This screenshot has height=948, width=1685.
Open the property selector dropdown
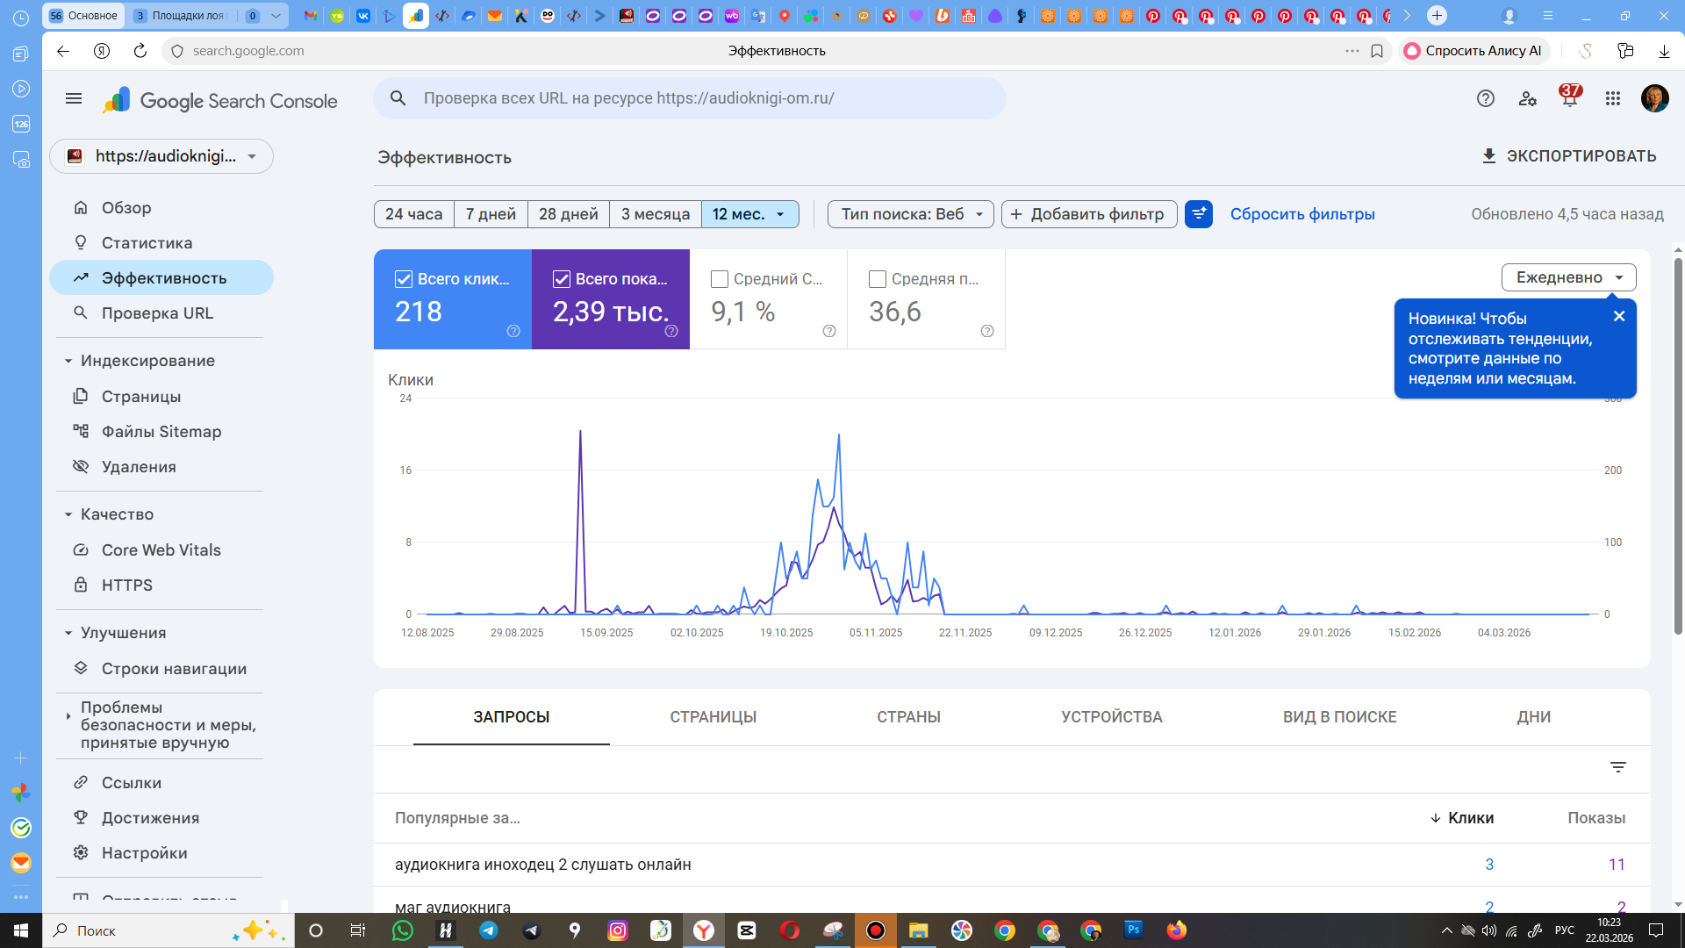click(161, 156)
